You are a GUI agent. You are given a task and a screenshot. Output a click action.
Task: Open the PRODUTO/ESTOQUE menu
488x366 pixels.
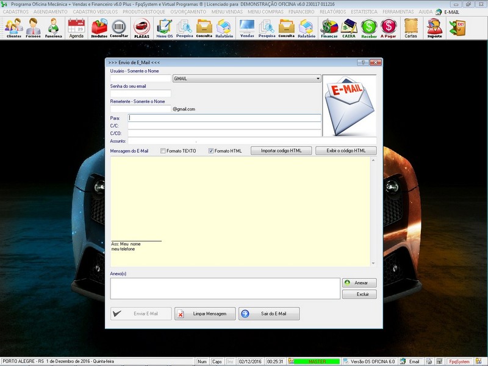(x=144, y=12)
